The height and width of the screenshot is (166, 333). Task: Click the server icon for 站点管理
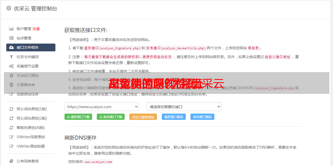coord(11,38)
